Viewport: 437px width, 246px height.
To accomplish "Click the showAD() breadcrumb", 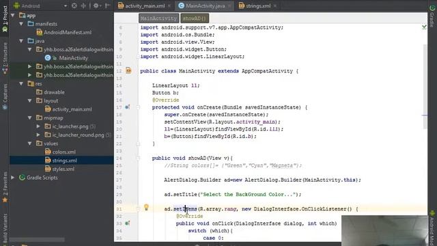I will pos(195,18).
